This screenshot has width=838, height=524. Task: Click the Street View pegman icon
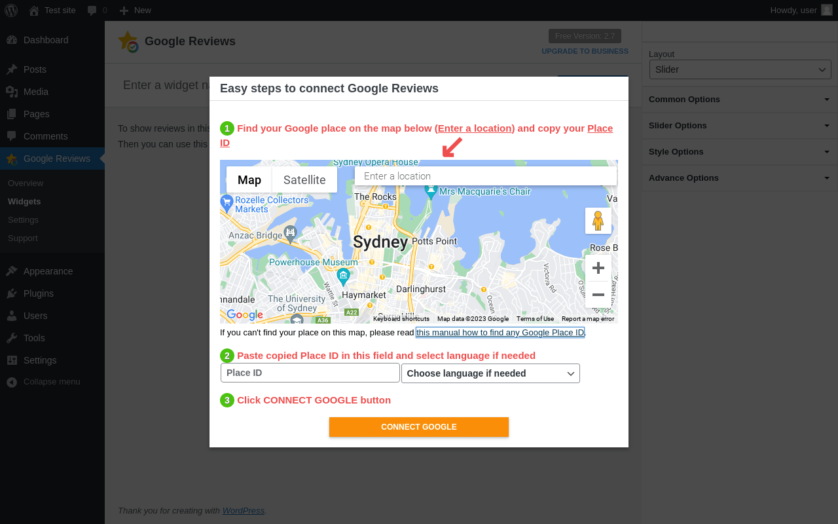point(598,221)
